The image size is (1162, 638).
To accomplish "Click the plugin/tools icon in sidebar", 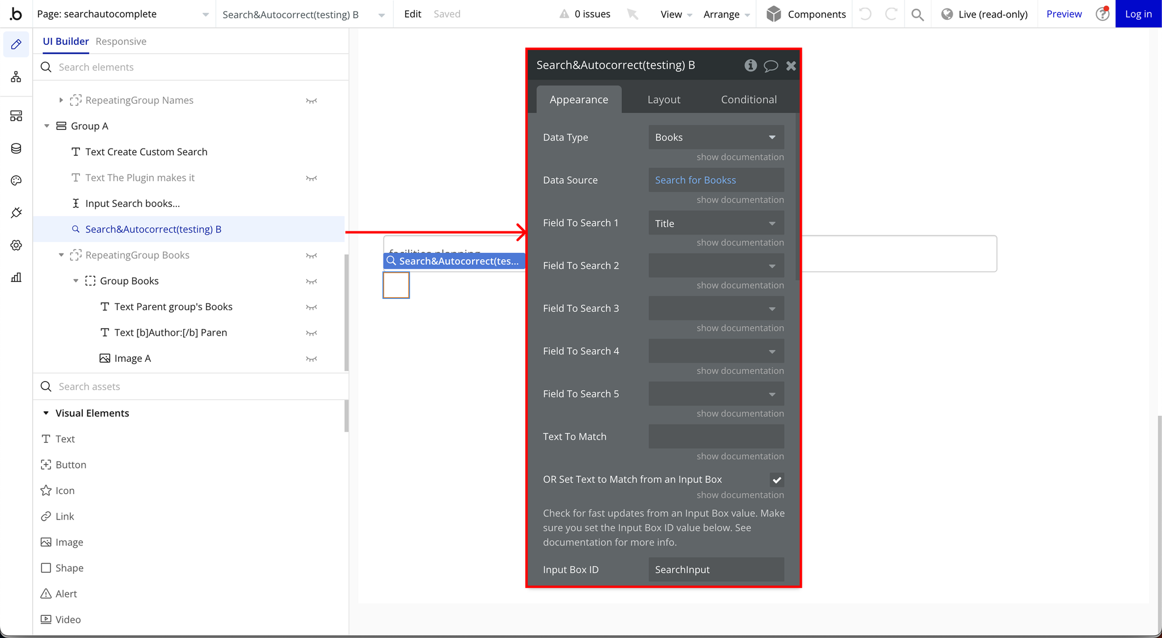I will [x=16, y=213].
